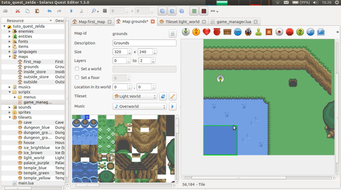Image resolution: width=341 pixels, height=190 pixels.
Task: Click the volume icon in system tray
Action: pos(315,3)
